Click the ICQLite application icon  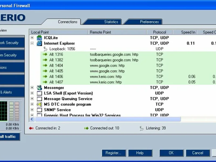click(x=39, y=38)
